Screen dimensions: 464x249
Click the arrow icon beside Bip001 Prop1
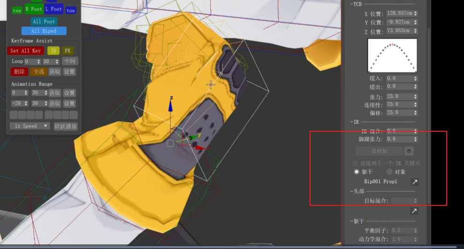(414, 182)
